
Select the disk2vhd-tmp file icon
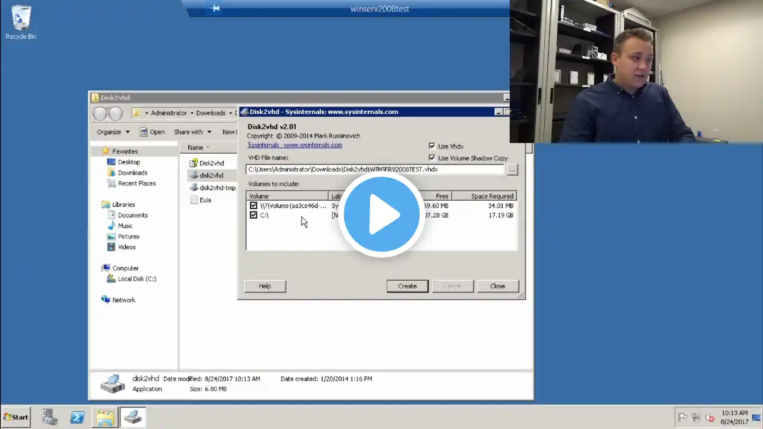(x=193, y=188)
